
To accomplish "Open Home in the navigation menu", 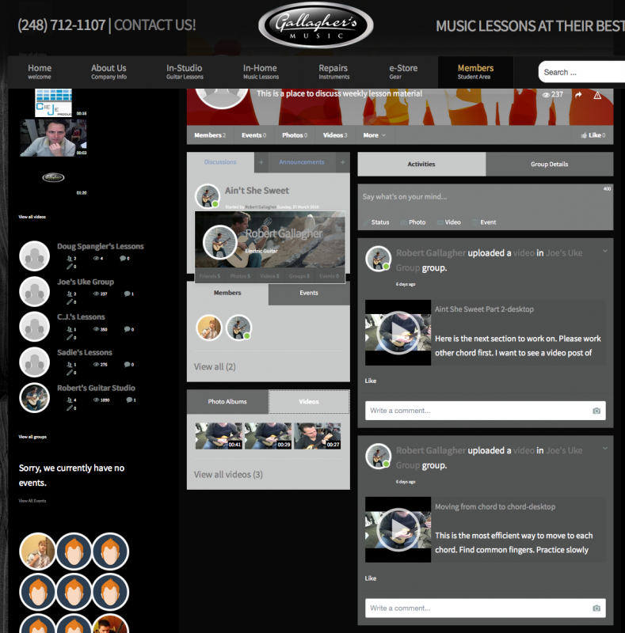I will point(40,71).
